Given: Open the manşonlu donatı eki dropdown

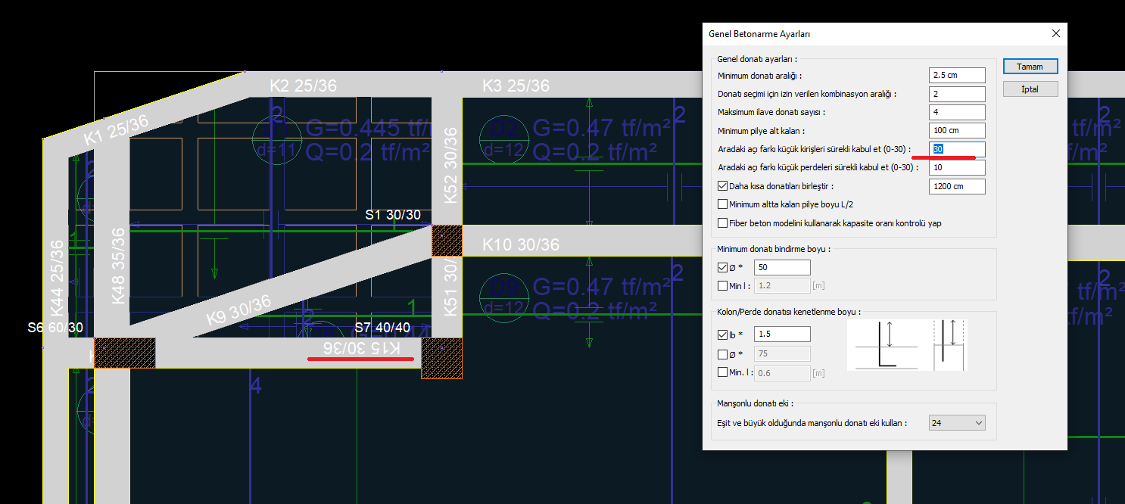Looking at the screenshot, I should 957,423.
